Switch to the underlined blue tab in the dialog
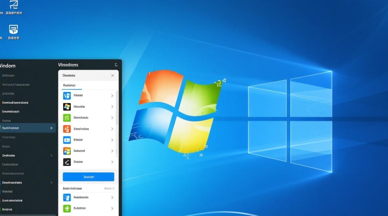Image resolution: width=388 pixels, height=216 pixels. [70, 85]
